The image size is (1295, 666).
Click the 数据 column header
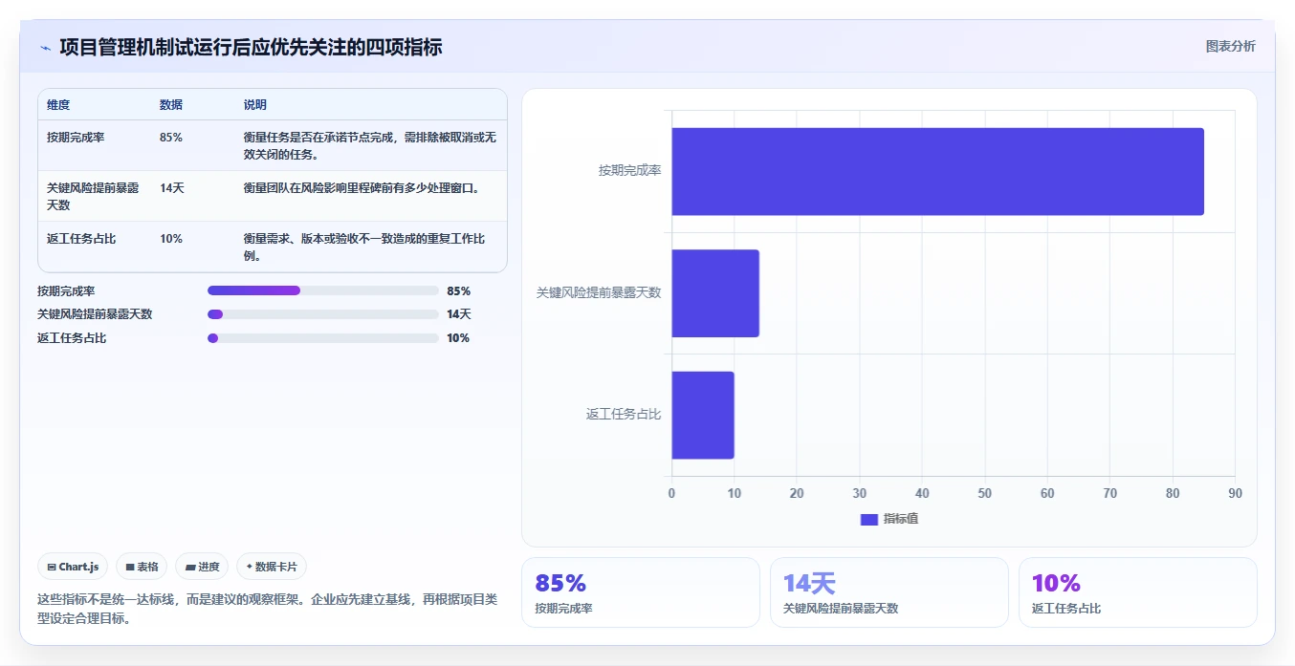(171, 105)
